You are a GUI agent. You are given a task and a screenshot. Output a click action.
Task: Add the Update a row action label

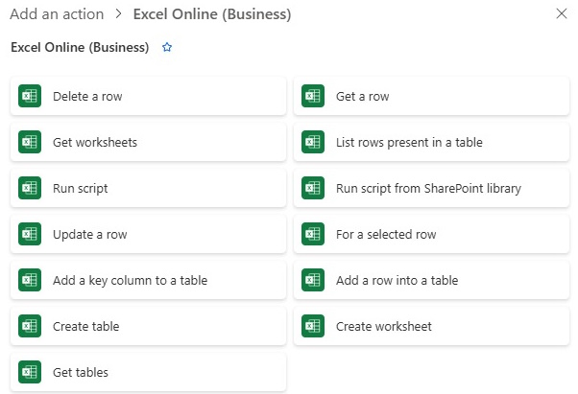coord(90,234)
